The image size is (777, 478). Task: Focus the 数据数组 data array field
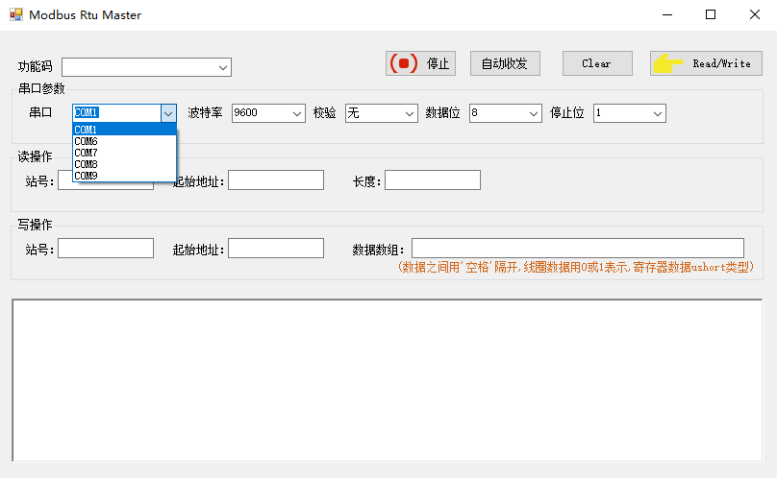coord(578,249)
